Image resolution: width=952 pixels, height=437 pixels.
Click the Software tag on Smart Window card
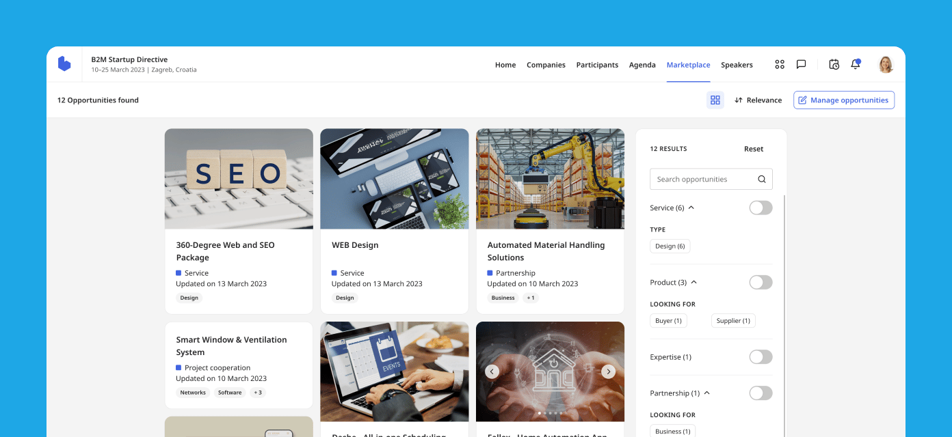[x=230, y=393]
